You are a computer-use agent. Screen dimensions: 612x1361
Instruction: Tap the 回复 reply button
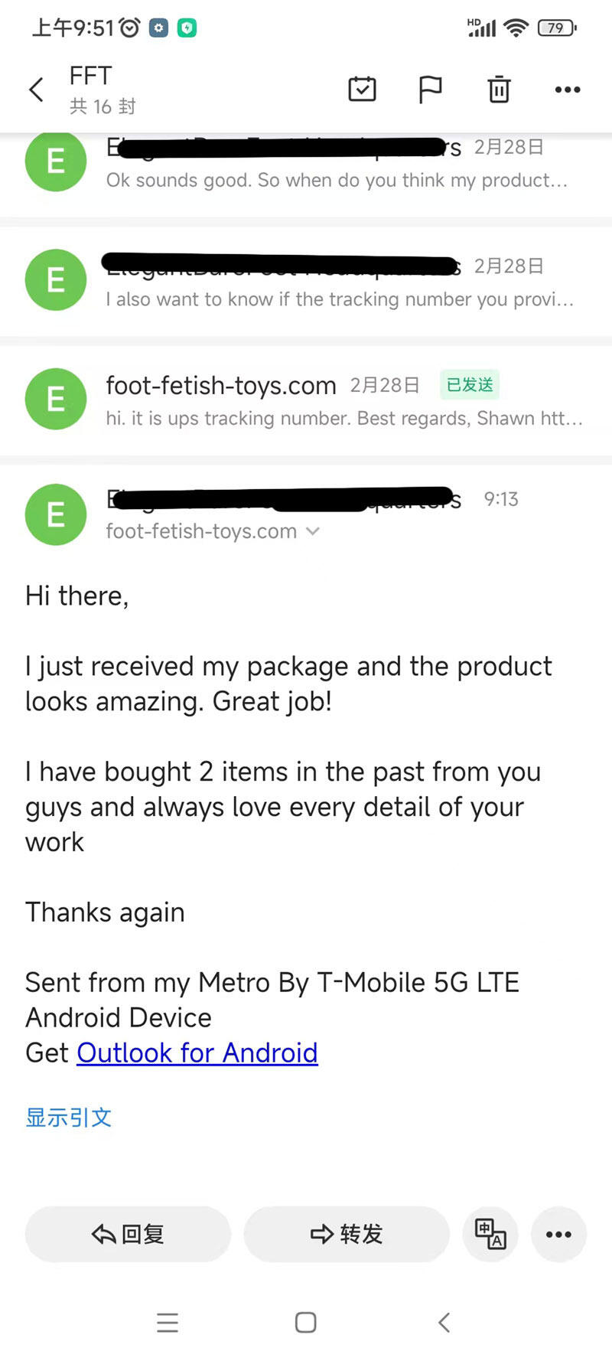127,1234
